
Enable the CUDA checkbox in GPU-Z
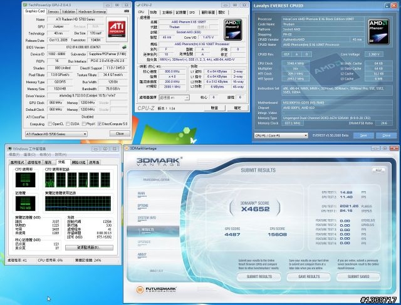[x=68, y=124]
